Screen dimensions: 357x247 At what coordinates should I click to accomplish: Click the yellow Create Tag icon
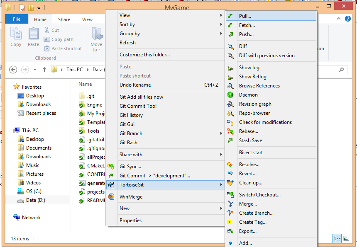tap(230, 222)
